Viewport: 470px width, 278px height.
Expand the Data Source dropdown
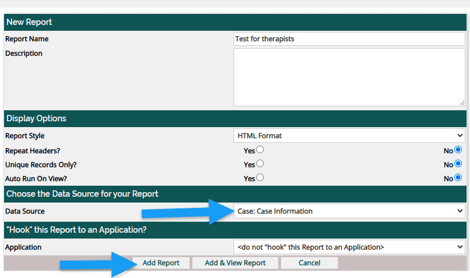[349, 211]
